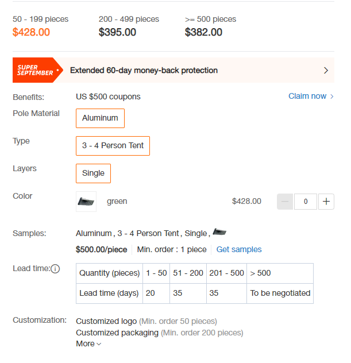Increase green tent quantity with plus
Screen dimensions: 351x363
coord(326,202)
